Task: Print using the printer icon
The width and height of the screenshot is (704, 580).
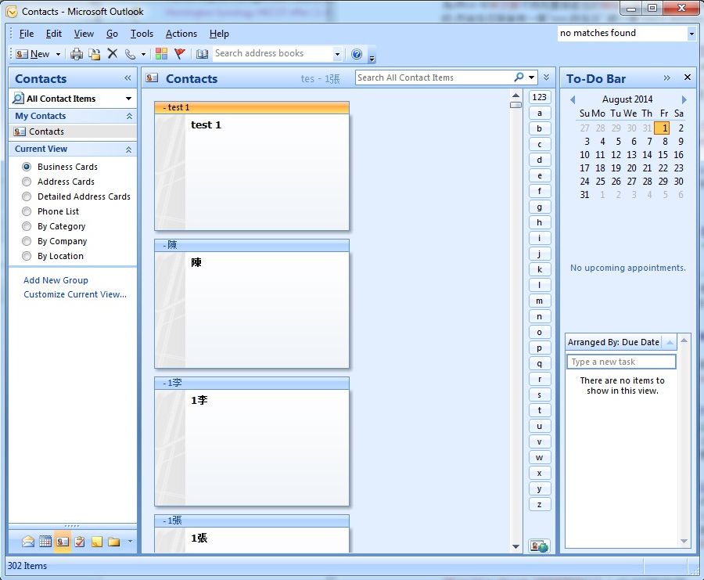Action: click(77, 54)
